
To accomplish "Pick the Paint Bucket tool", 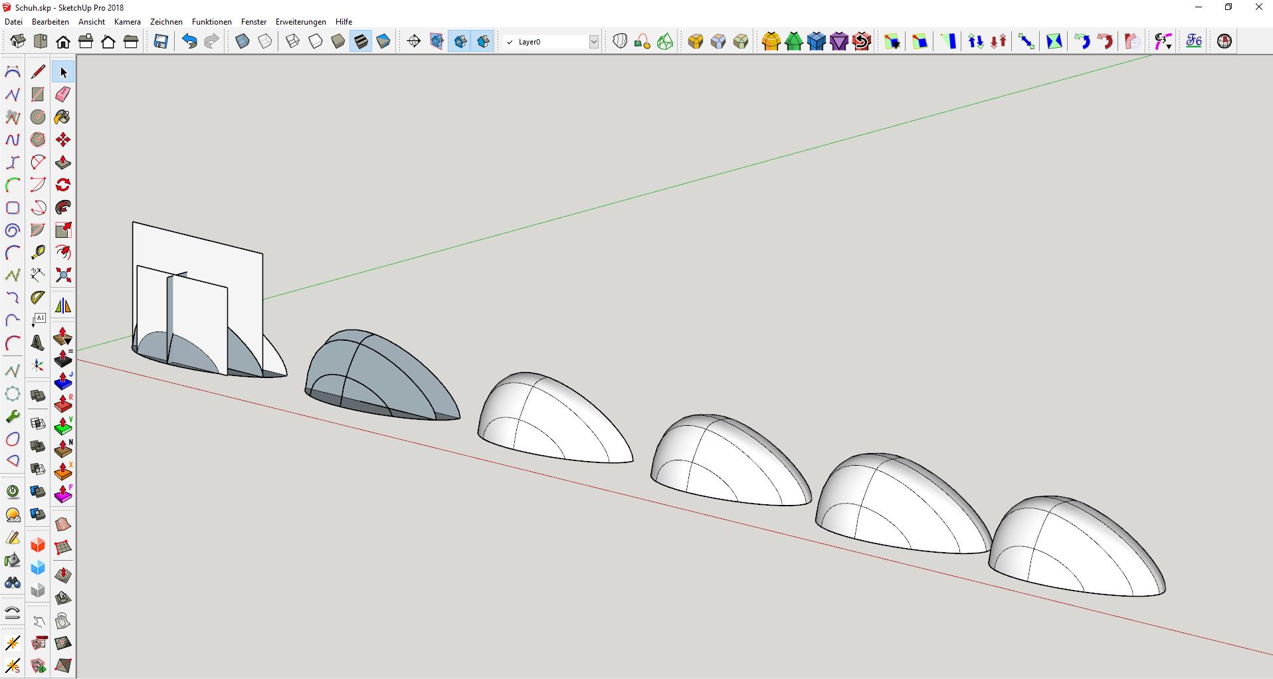I will click(63, 117).
